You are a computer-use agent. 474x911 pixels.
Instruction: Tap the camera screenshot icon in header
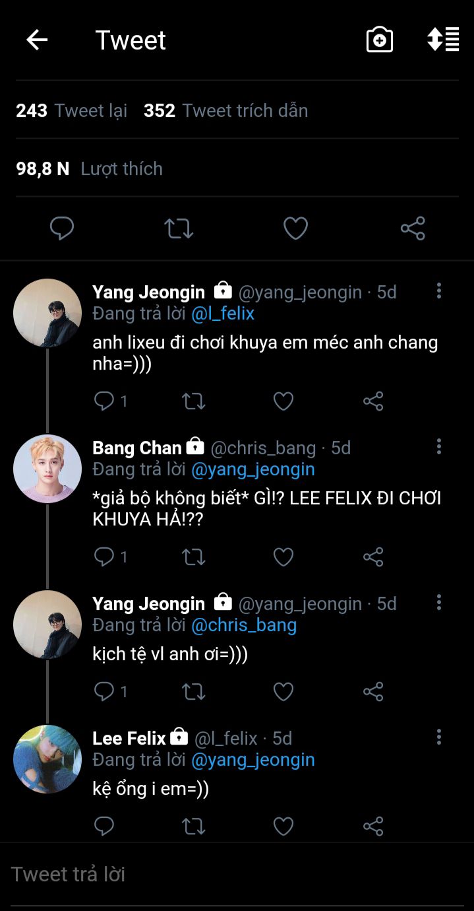click(x=380, y=40)
